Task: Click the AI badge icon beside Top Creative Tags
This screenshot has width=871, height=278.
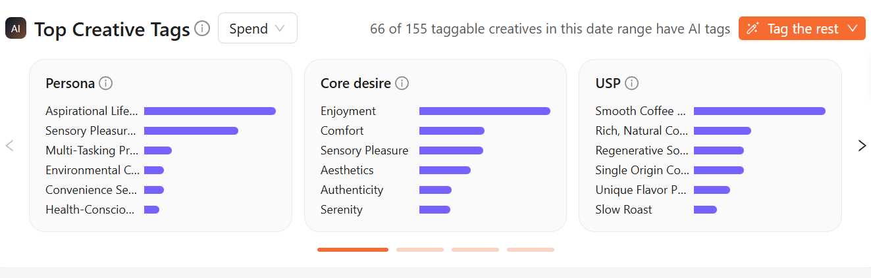Action: [x=16, y=29]
